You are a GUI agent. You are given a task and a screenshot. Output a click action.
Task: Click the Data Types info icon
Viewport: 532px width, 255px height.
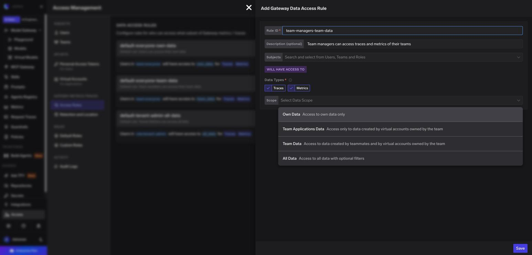click(x=290, y=80)
